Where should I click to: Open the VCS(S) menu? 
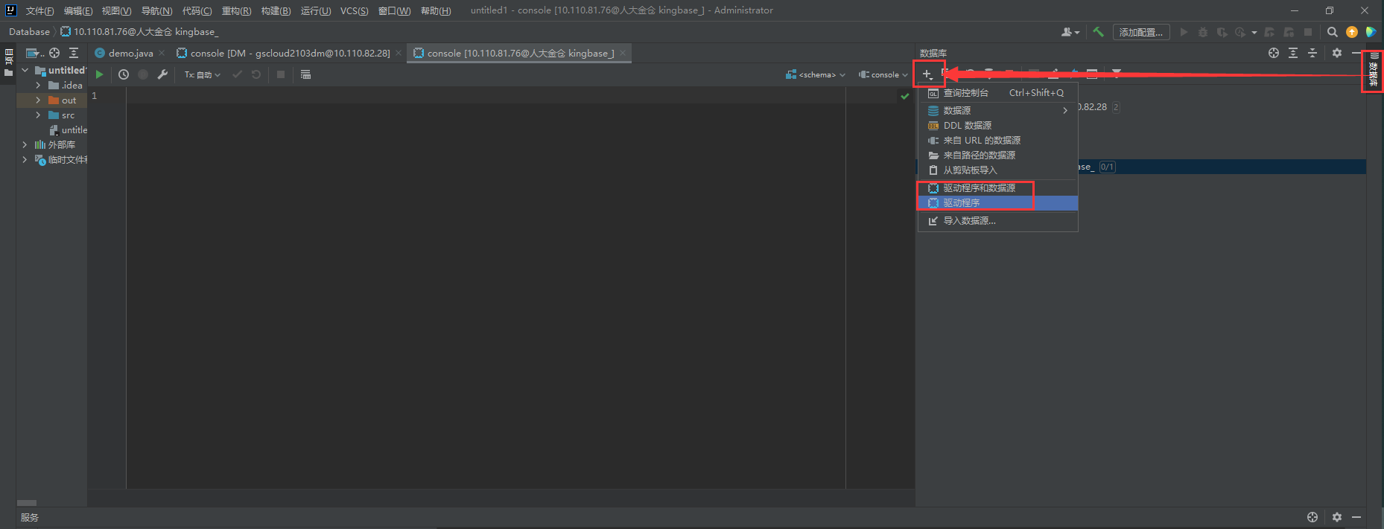point(355,10)
